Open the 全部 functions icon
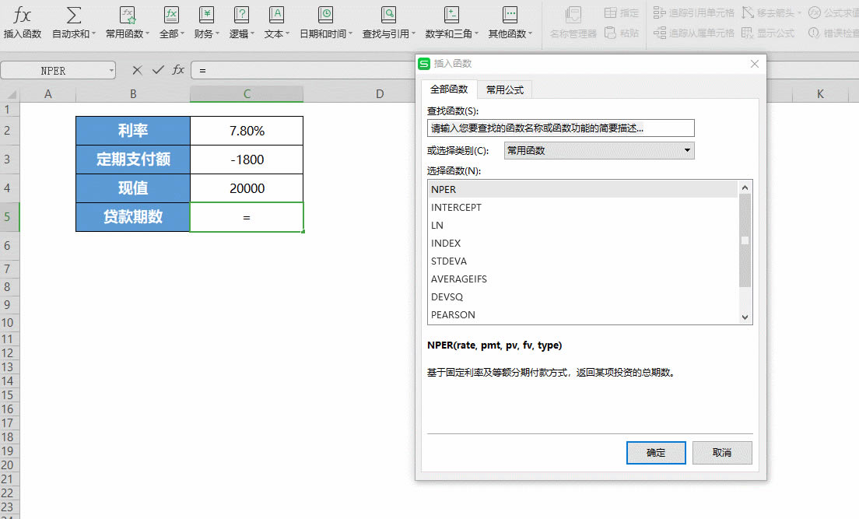Screen dimensions: 859x519 point(171,15)
